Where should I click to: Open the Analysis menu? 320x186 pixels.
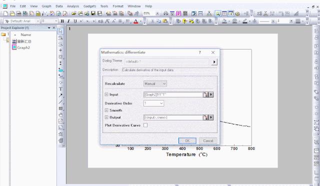[73, 6]
